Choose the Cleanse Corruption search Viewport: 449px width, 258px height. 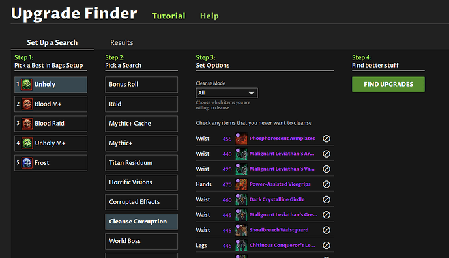click(141, 222)
